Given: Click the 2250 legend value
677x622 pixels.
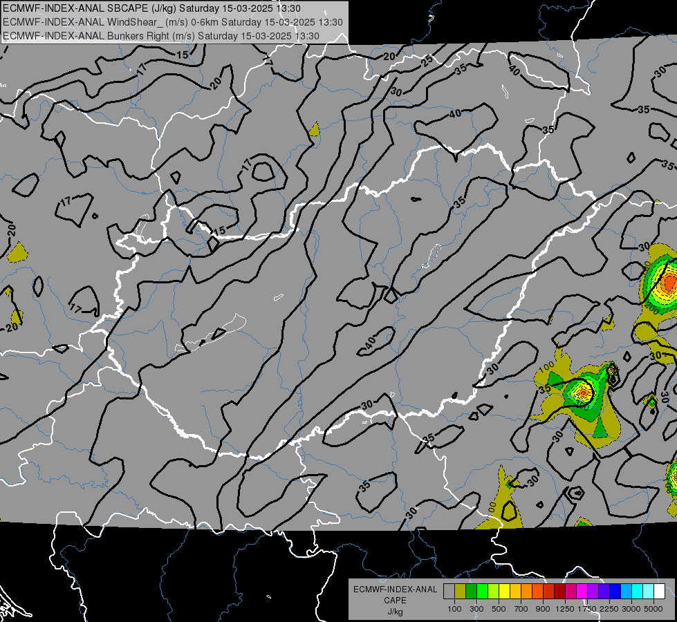Looking at the screenshot, I should (609, 609).
